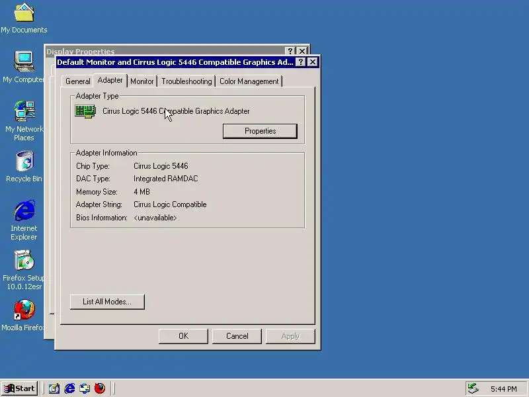
Task: Click the Cirrus Logic Compatible adapter string
Action: click(x=170, y=204)
